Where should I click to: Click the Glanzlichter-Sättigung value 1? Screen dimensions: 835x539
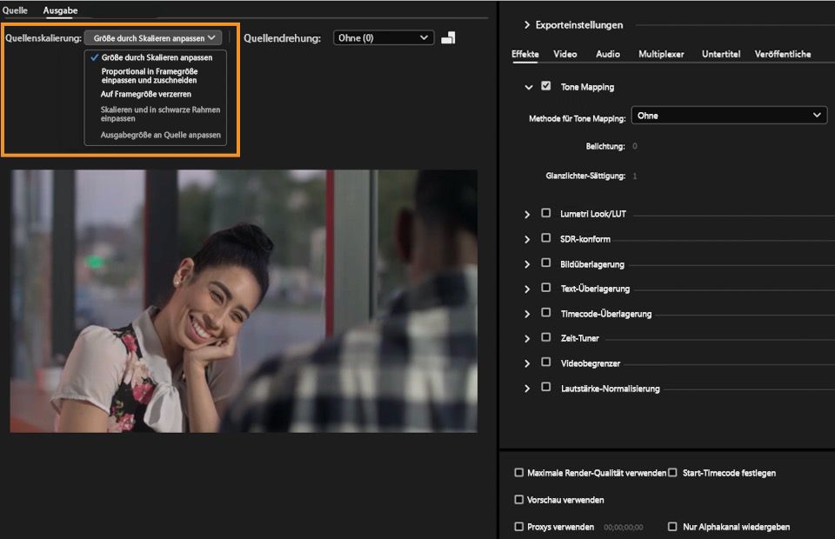pyautogui.click(x=635, y=176)
